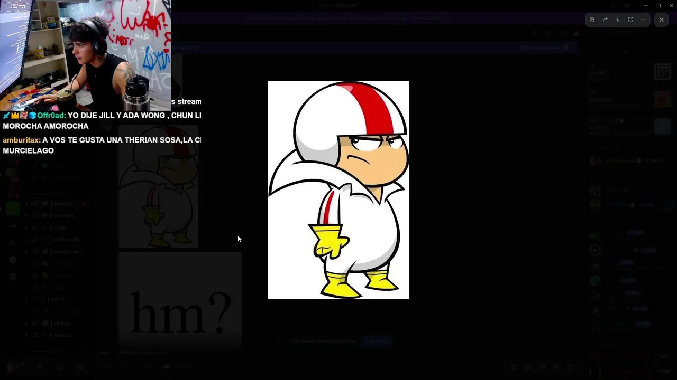Click 'MOROCHA AMOROCHA' chat message text

pyautogui.click(x=45, y=126)
